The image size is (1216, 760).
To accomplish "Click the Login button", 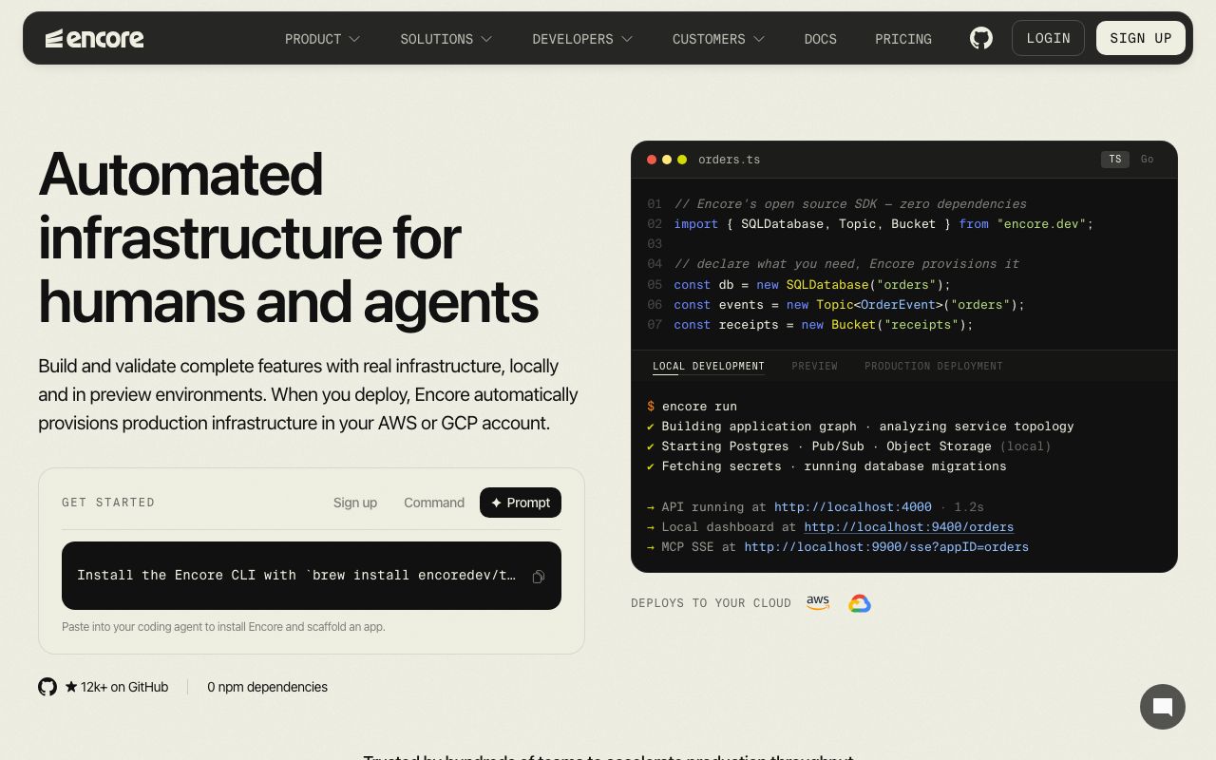I will (1048, 38).
